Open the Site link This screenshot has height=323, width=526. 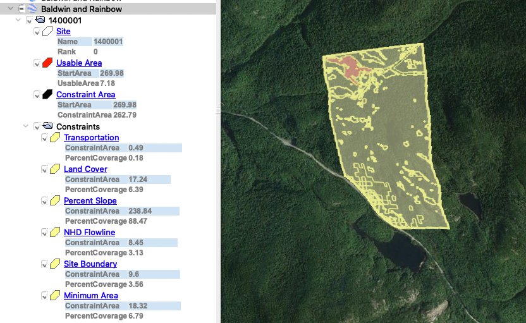(x=63, y=31)
